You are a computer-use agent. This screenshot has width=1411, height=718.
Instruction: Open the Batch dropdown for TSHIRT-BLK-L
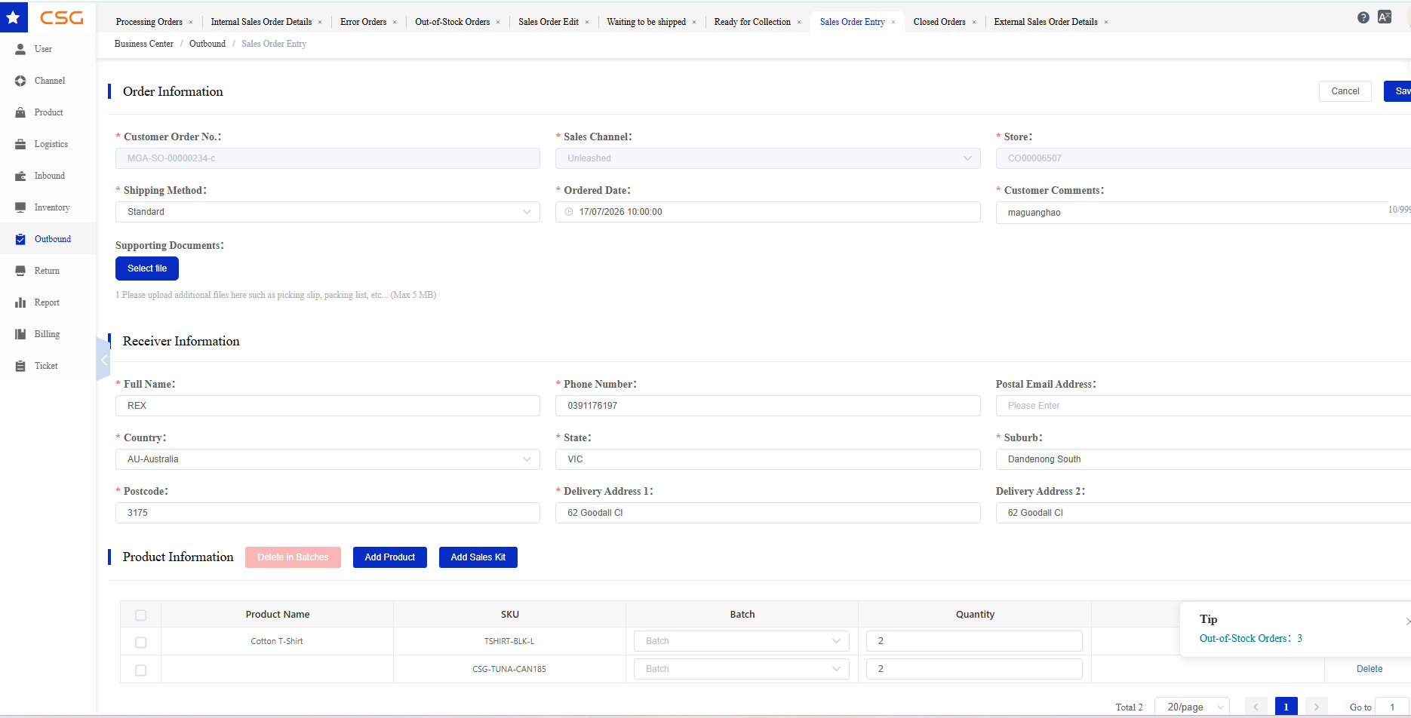coord(742,641)
